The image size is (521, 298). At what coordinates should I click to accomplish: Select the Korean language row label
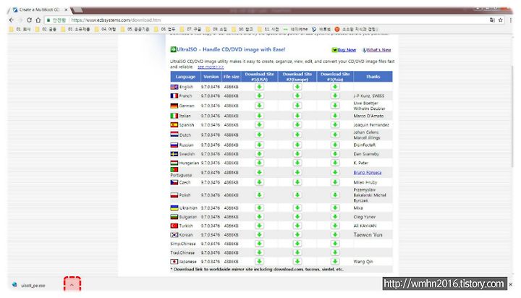click(x=186, y=234)
